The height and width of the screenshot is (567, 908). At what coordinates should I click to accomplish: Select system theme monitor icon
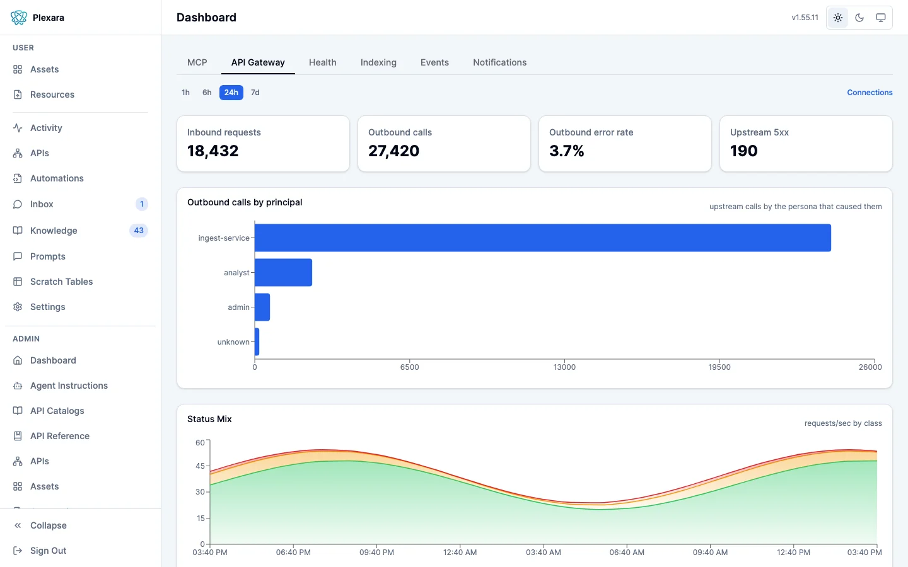click(881, 18)
